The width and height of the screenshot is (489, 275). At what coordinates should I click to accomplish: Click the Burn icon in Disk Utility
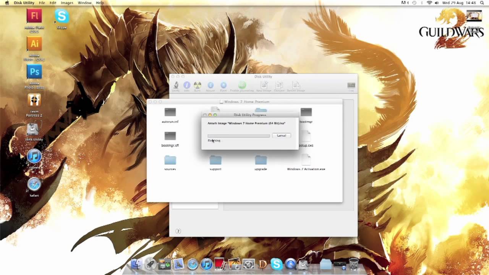(x=198, y=86)
